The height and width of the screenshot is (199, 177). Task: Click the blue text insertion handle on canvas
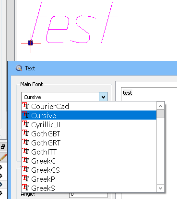[30, 43]
